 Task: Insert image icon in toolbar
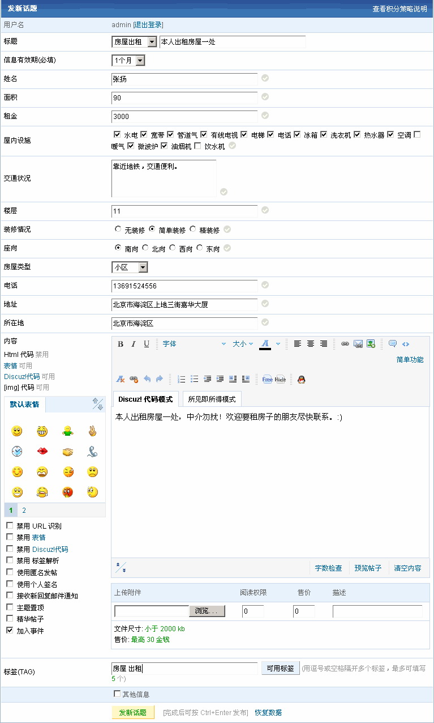(371, 344)
